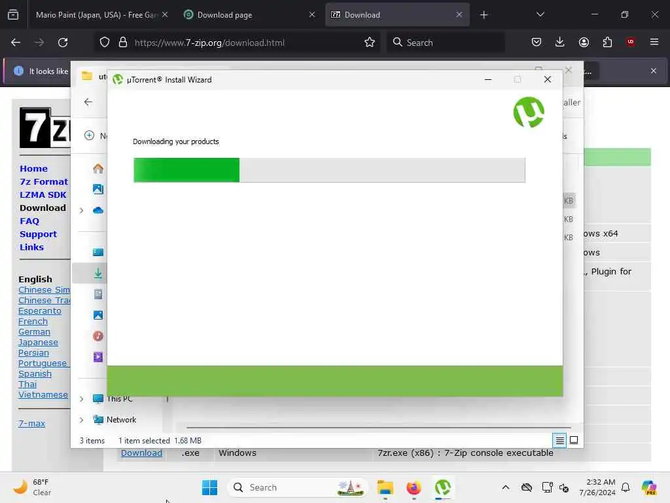Open Videos folder icon in Explorer sidebar
The height and width of the screenshot is (503, 670).
[x=98, y=357]
